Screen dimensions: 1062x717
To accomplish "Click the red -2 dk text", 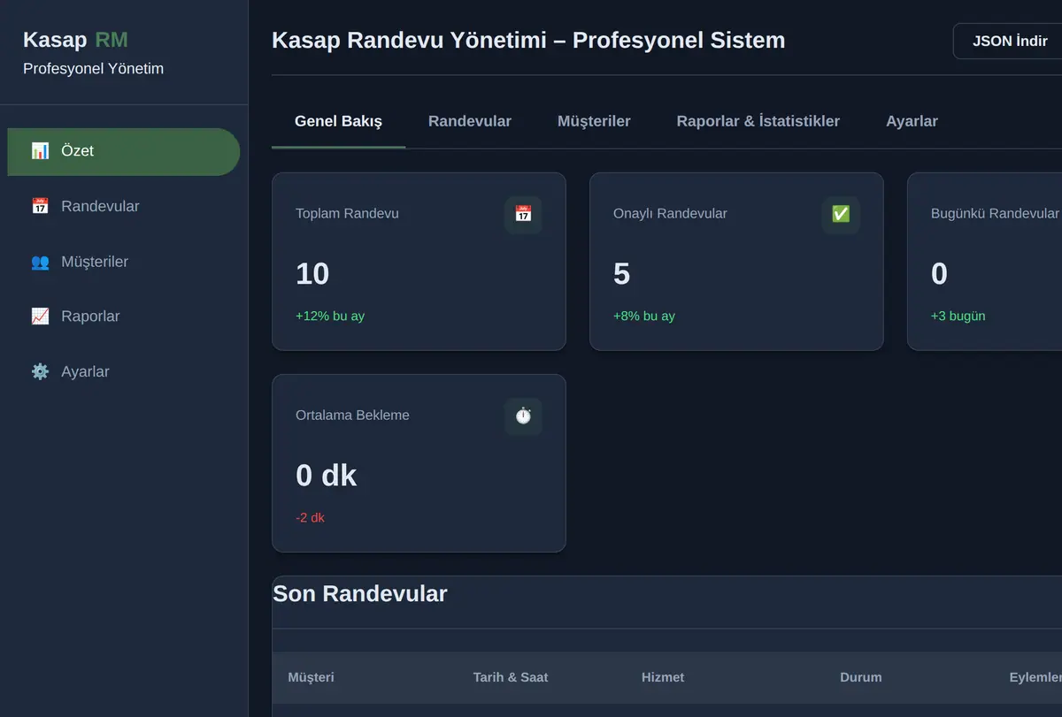I will tap(310, 517).
